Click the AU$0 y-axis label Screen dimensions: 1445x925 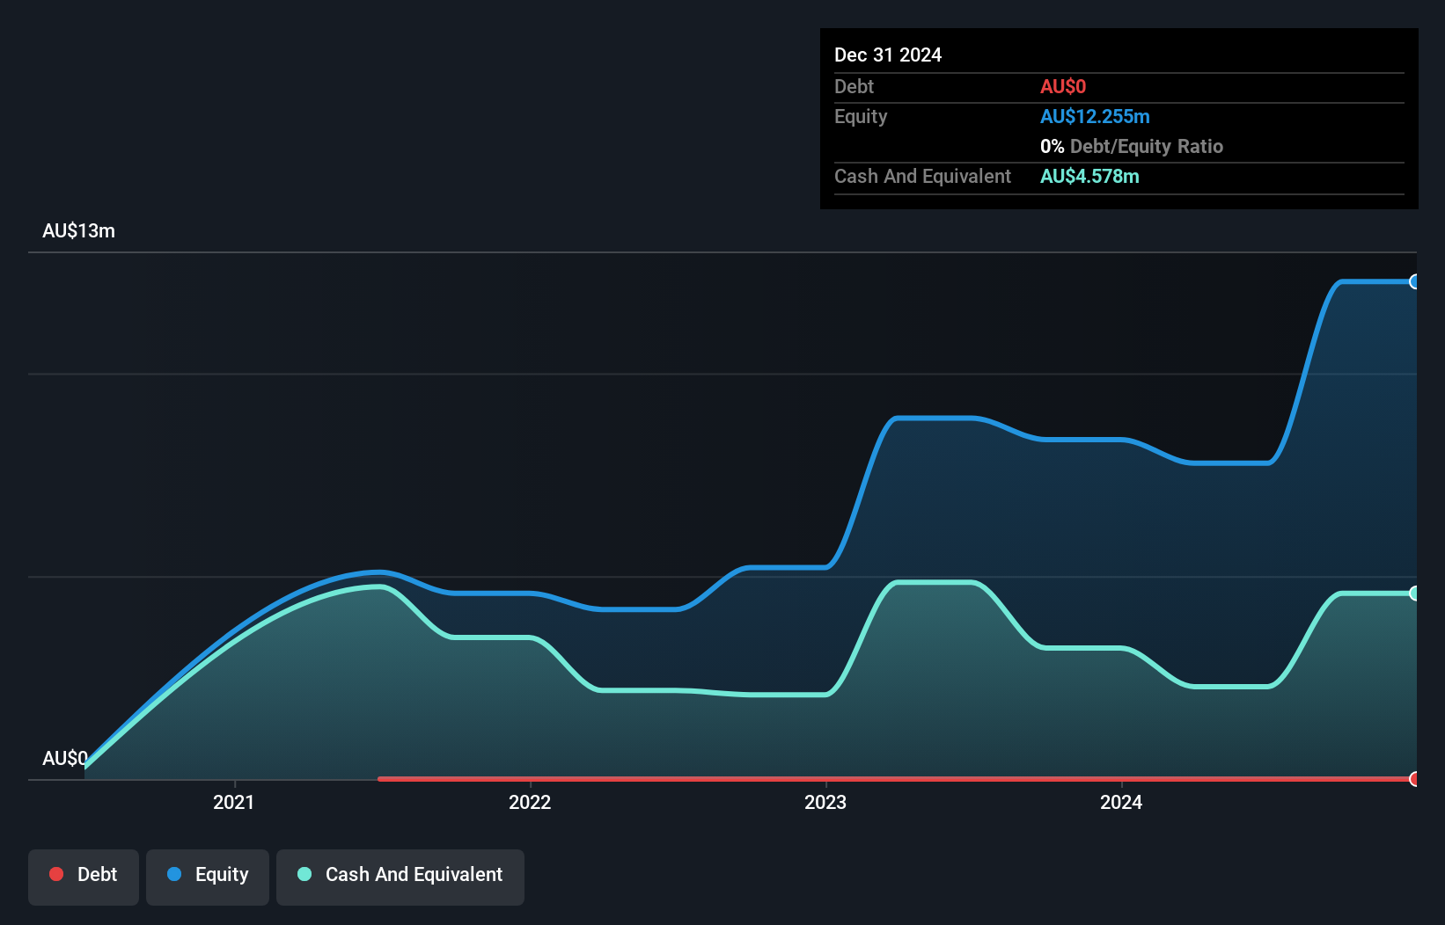point(65,758)
